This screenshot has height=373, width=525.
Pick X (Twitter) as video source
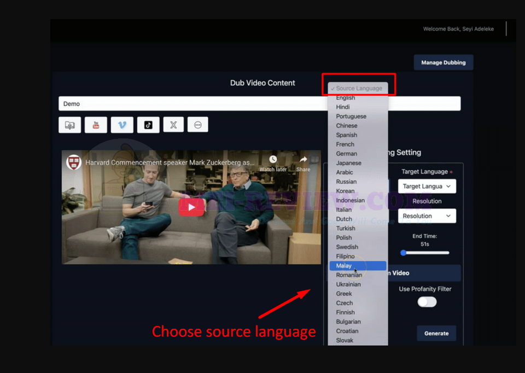(x=173, y=125)
